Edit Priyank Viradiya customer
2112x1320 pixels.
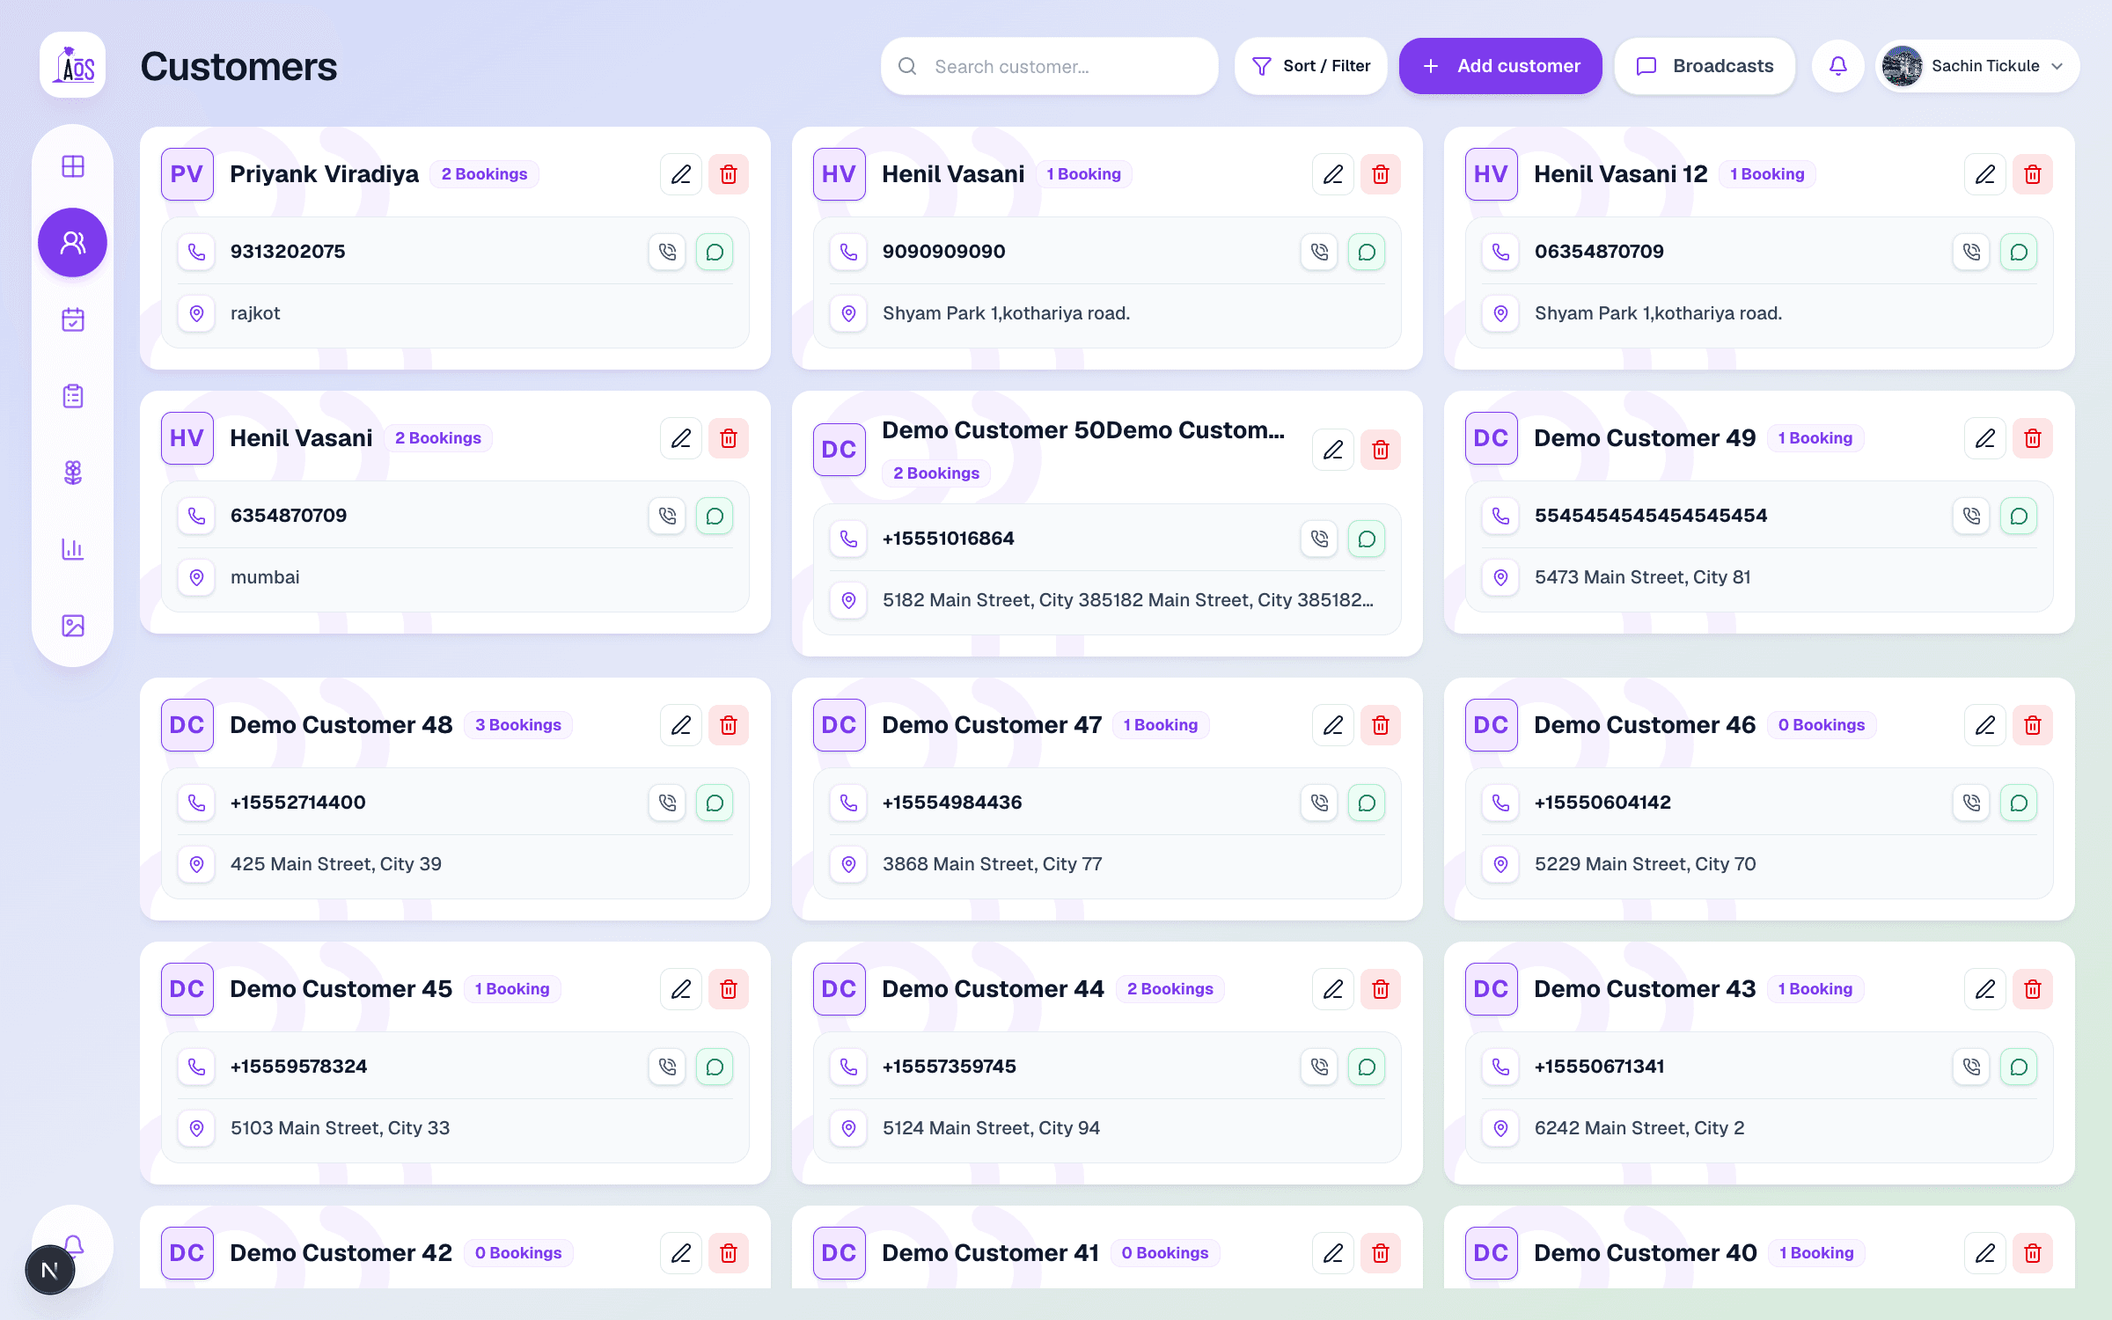coord(681,174)
